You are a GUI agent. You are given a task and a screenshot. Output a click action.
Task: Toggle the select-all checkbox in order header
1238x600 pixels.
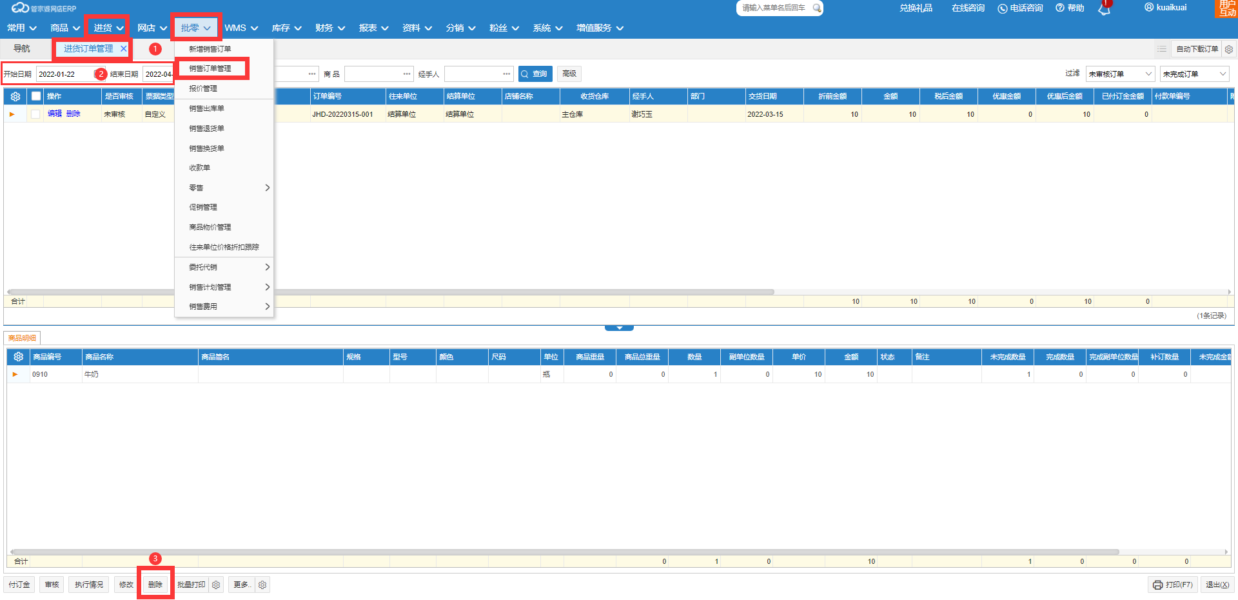coord(36,96)
